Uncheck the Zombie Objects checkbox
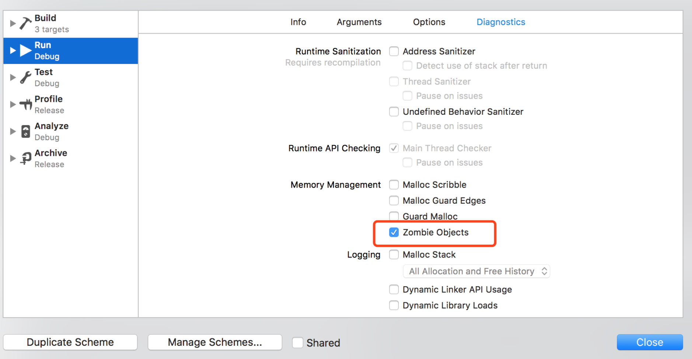Screen dimensions: 692x359 [394, 232]
